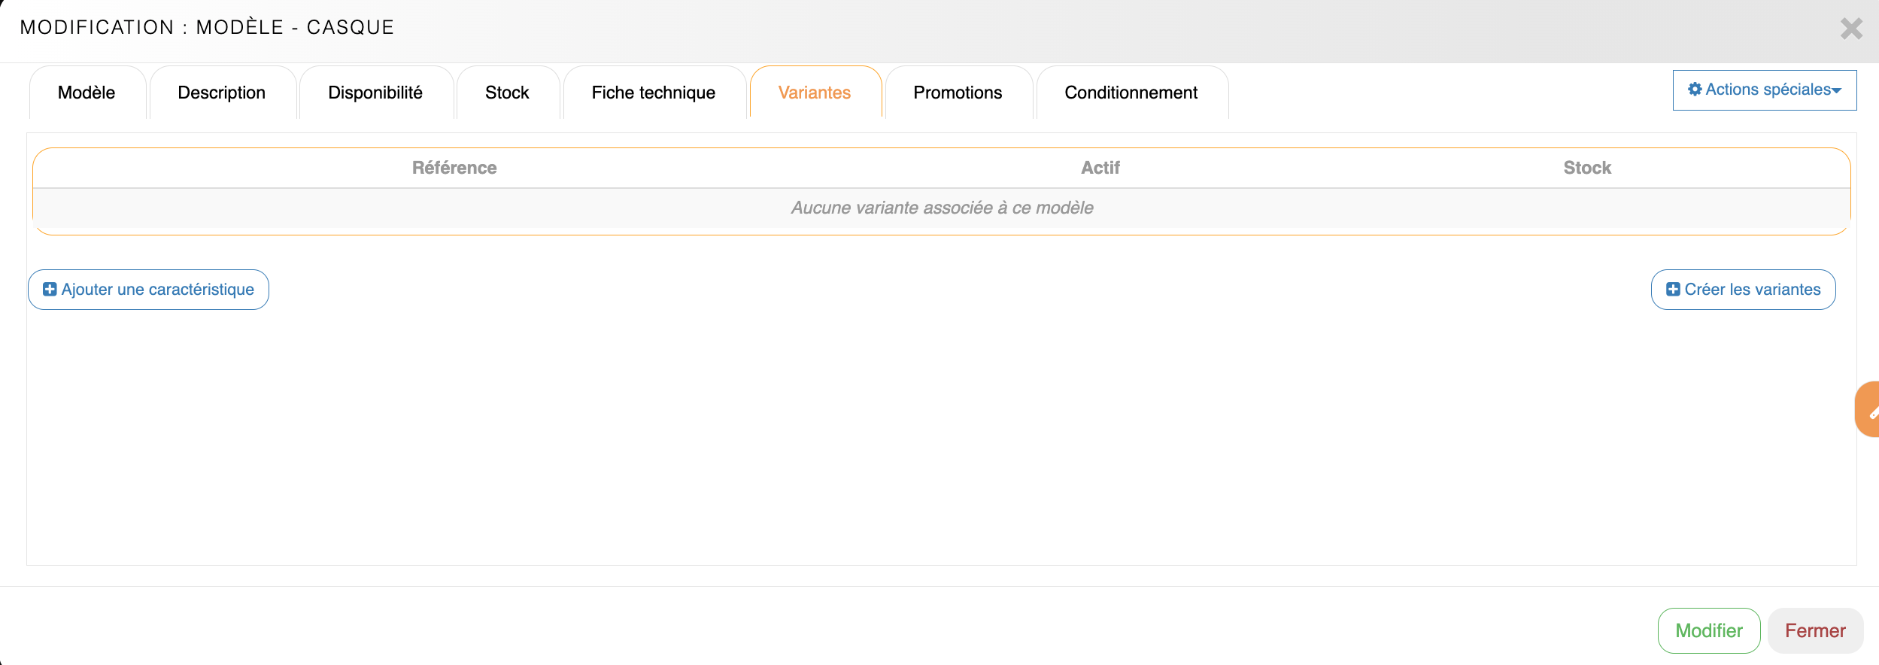Screen dimensions: 1879x665
Task: Click the gear icon in Actions spéciales
Action: click(1694, 90)
